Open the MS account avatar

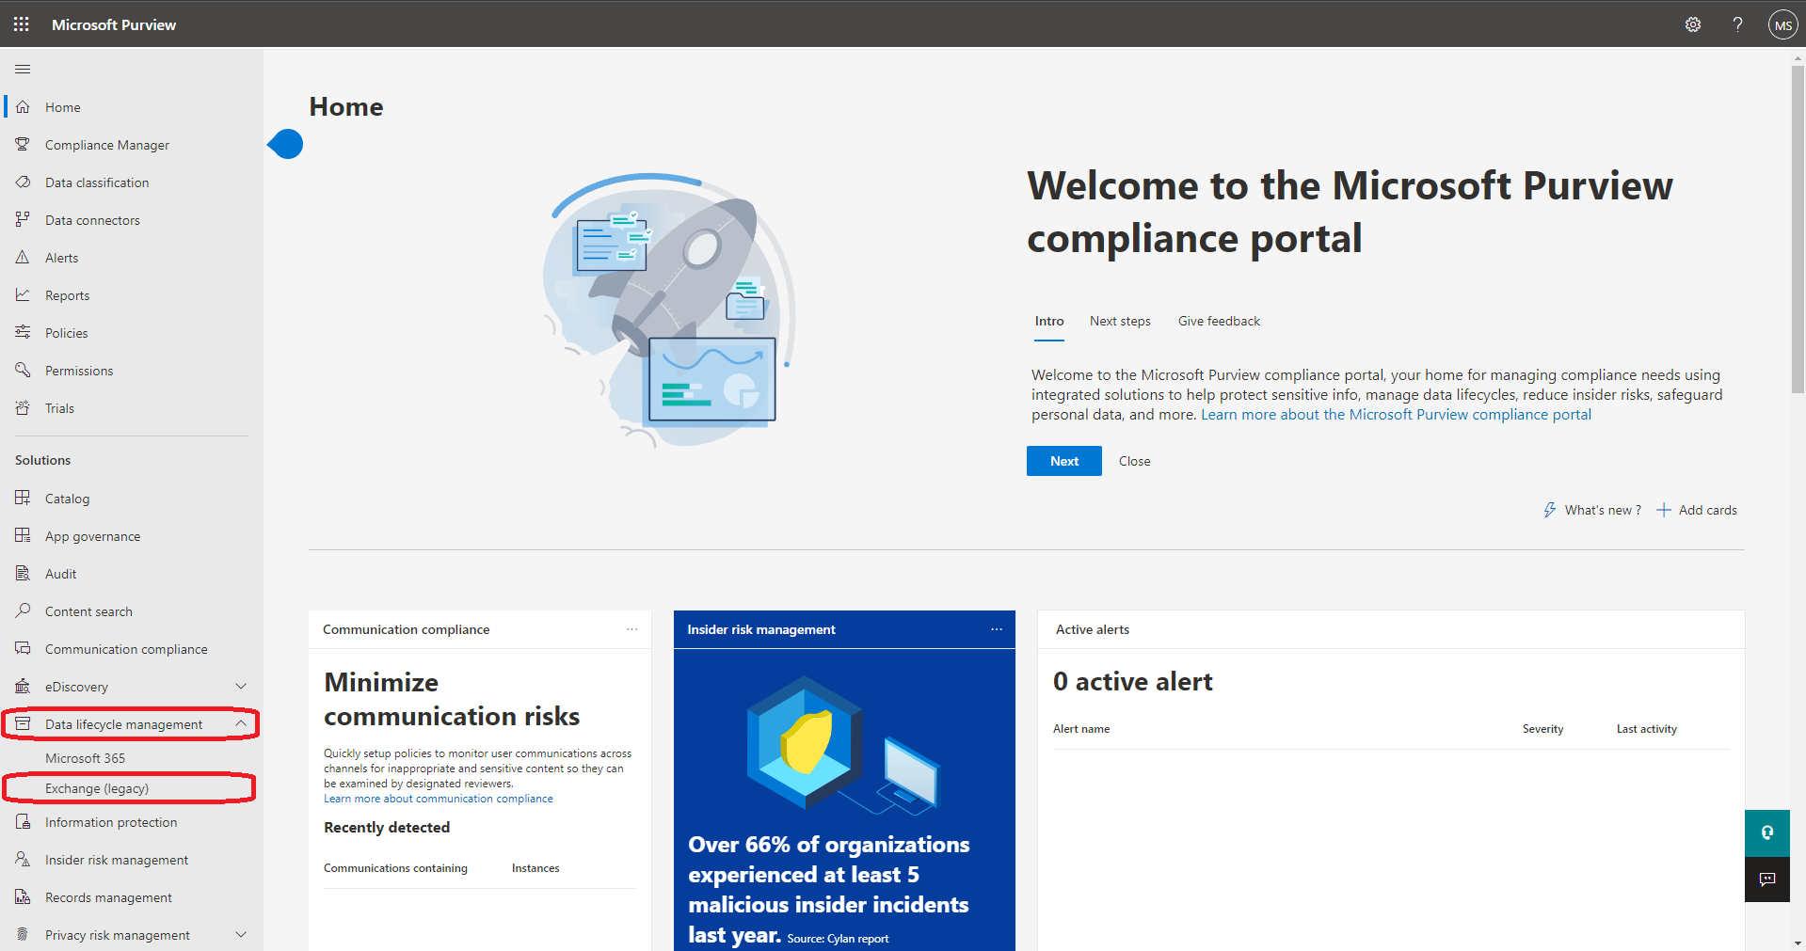tap(1782, 25)
